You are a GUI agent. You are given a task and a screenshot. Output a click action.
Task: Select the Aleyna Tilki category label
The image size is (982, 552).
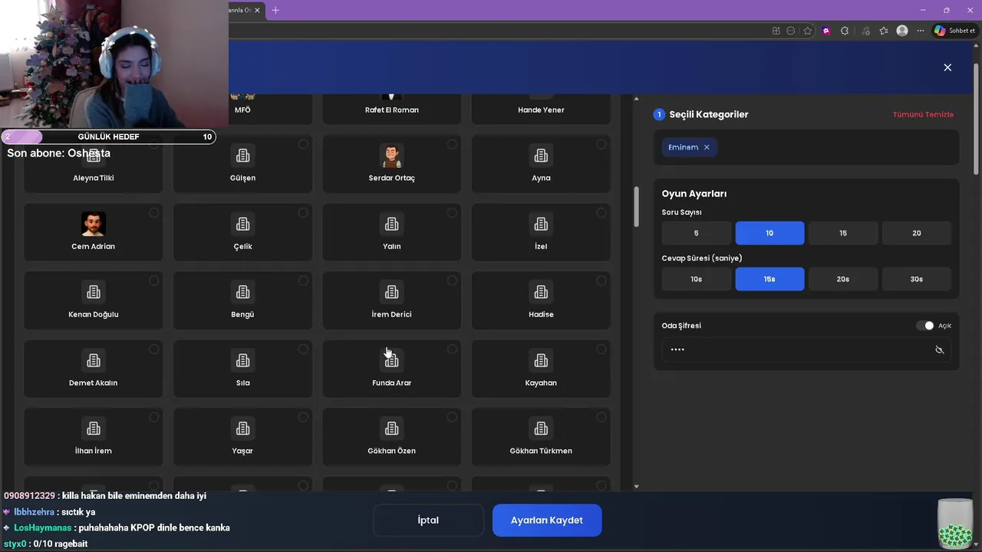[x=94, y=178]
